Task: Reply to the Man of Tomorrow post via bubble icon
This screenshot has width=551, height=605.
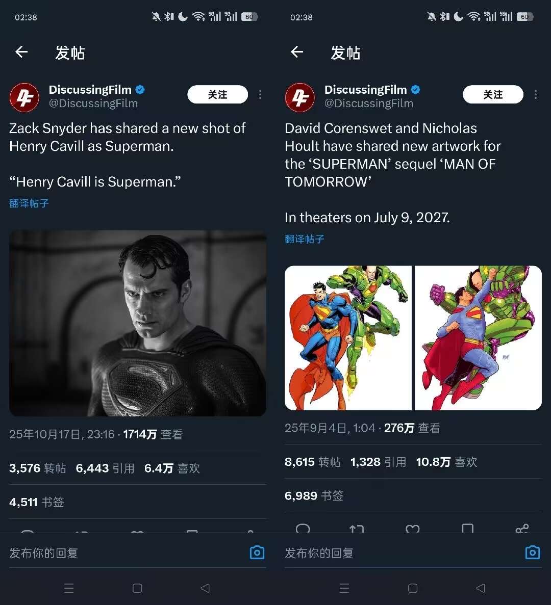Action: pyautogui.click(x=303, y=529)
